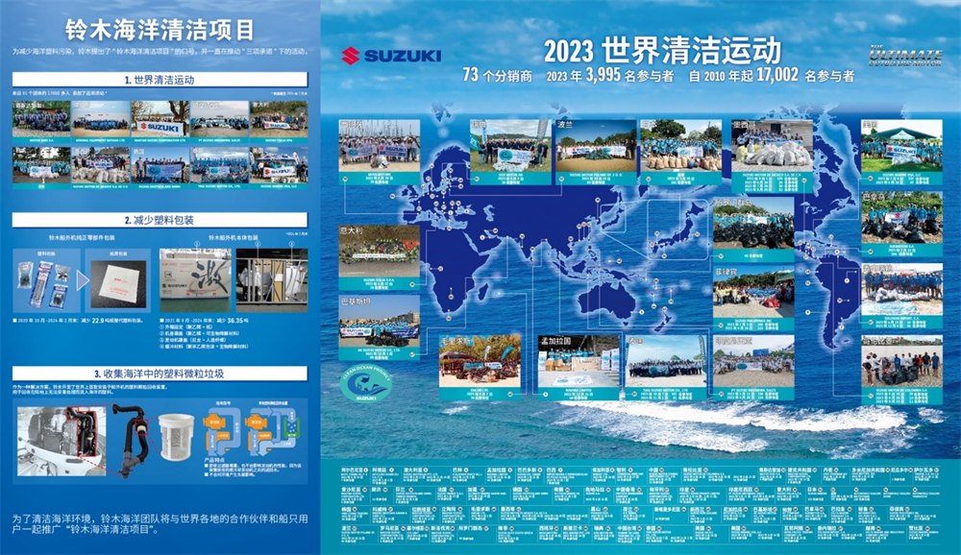
Task: Open the metal frame crate photo
Action: pos(272,280)
